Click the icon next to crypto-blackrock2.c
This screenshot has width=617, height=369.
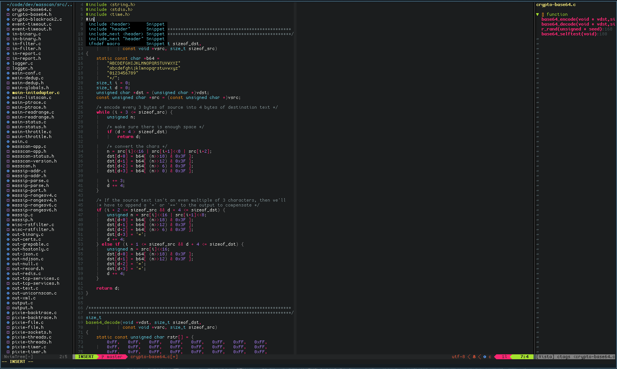coord(8,19)
